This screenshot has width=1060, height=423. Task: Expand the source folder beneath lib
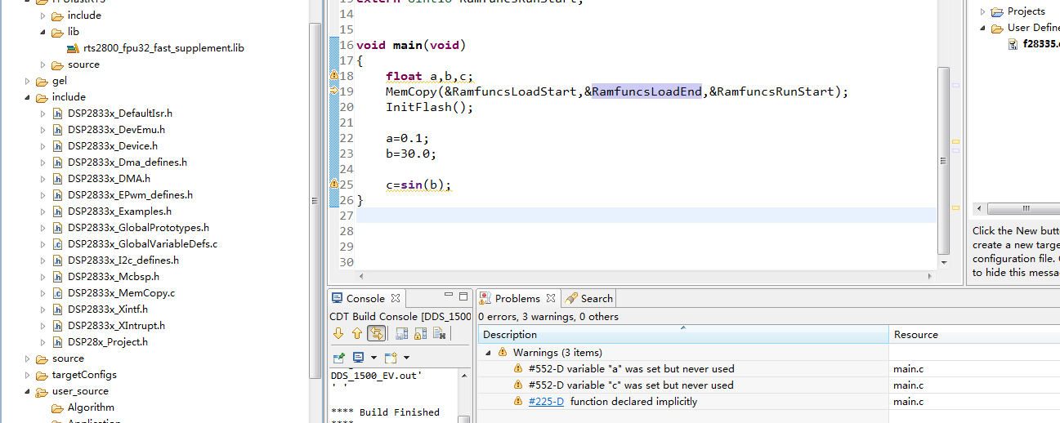tap(44, 65)
